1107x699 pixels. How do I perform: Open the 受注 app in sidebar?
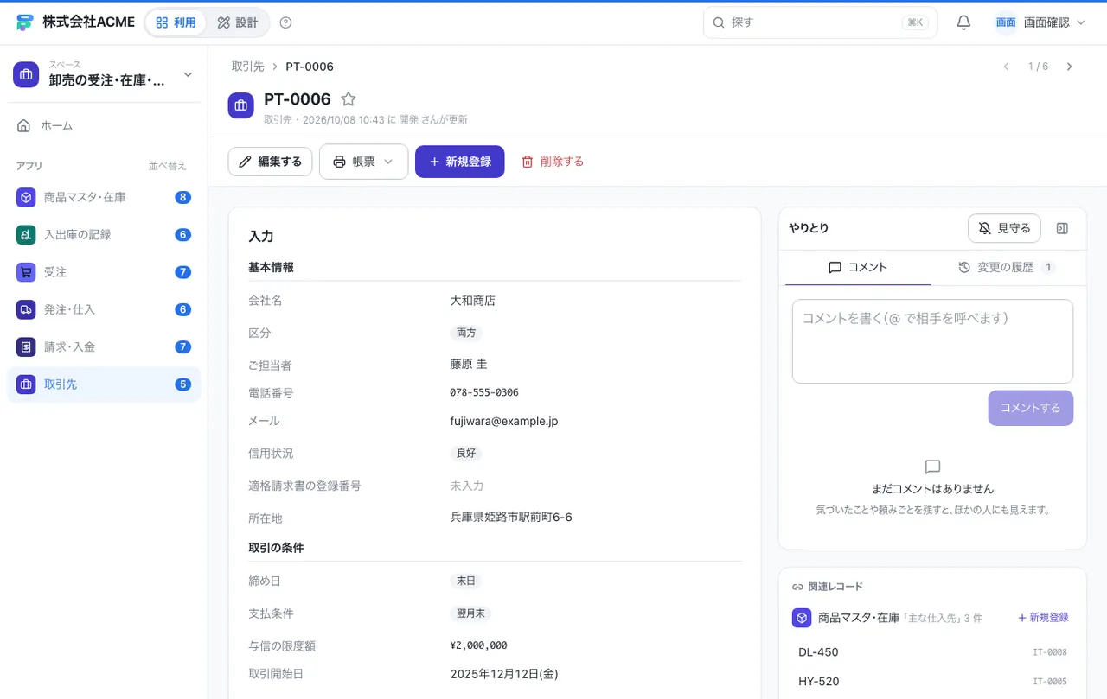(104, 272)
